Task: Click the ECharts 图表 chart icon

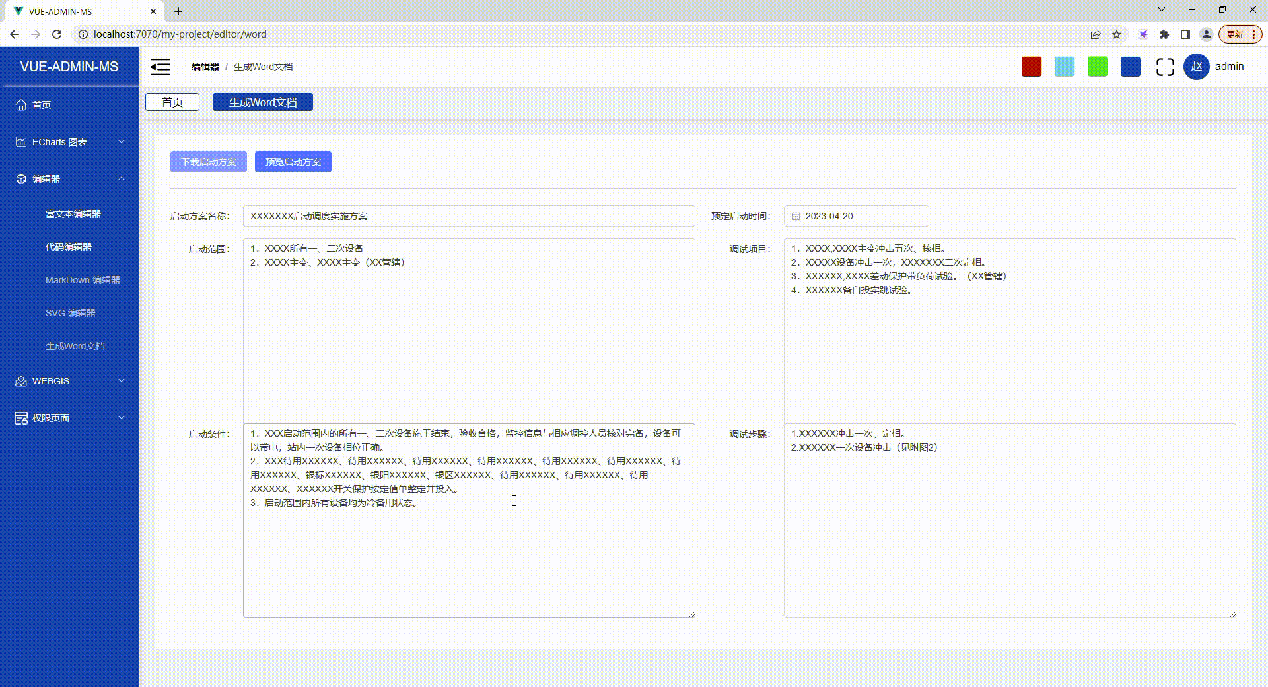Action: pyautogui.click(x=20, y=141)
